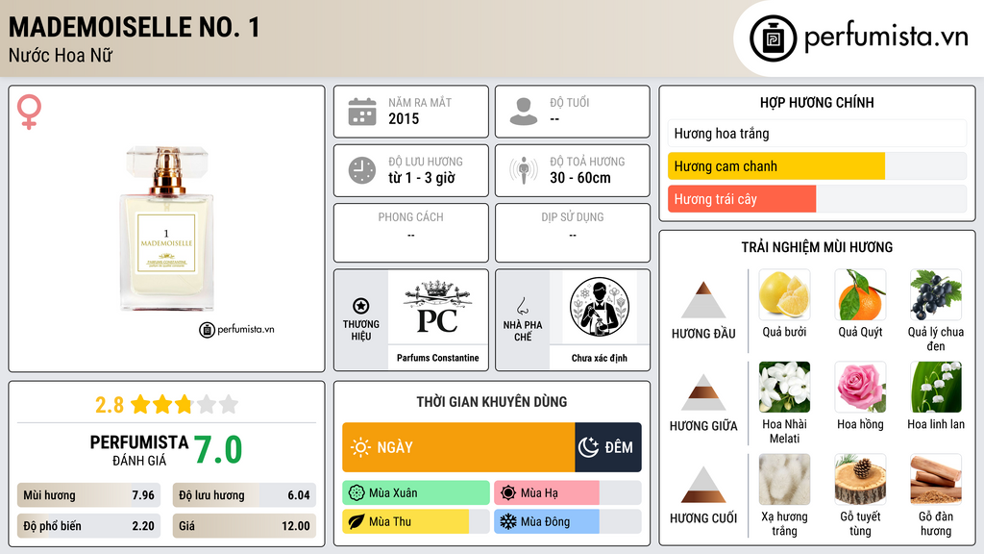Click the Gỗ đàn hương sandalwood image
Screen dimensions: 984x554
coord(936,479)
